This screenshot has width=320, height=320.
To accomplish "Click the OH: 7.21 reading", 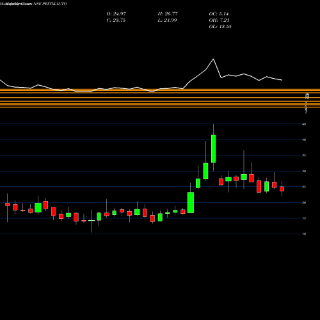I will (219, 20).
